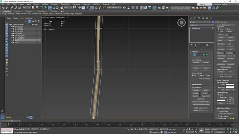Click the Collapse button in Edit Geometry
239x134 pixels.
coord(230,38)
